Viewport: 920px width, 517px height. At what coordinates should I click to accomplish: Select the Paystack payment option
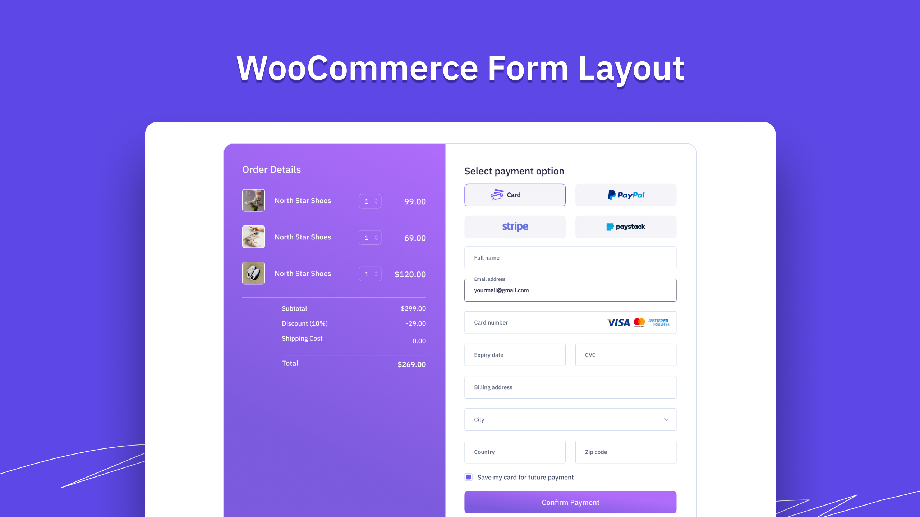(626, 227)
